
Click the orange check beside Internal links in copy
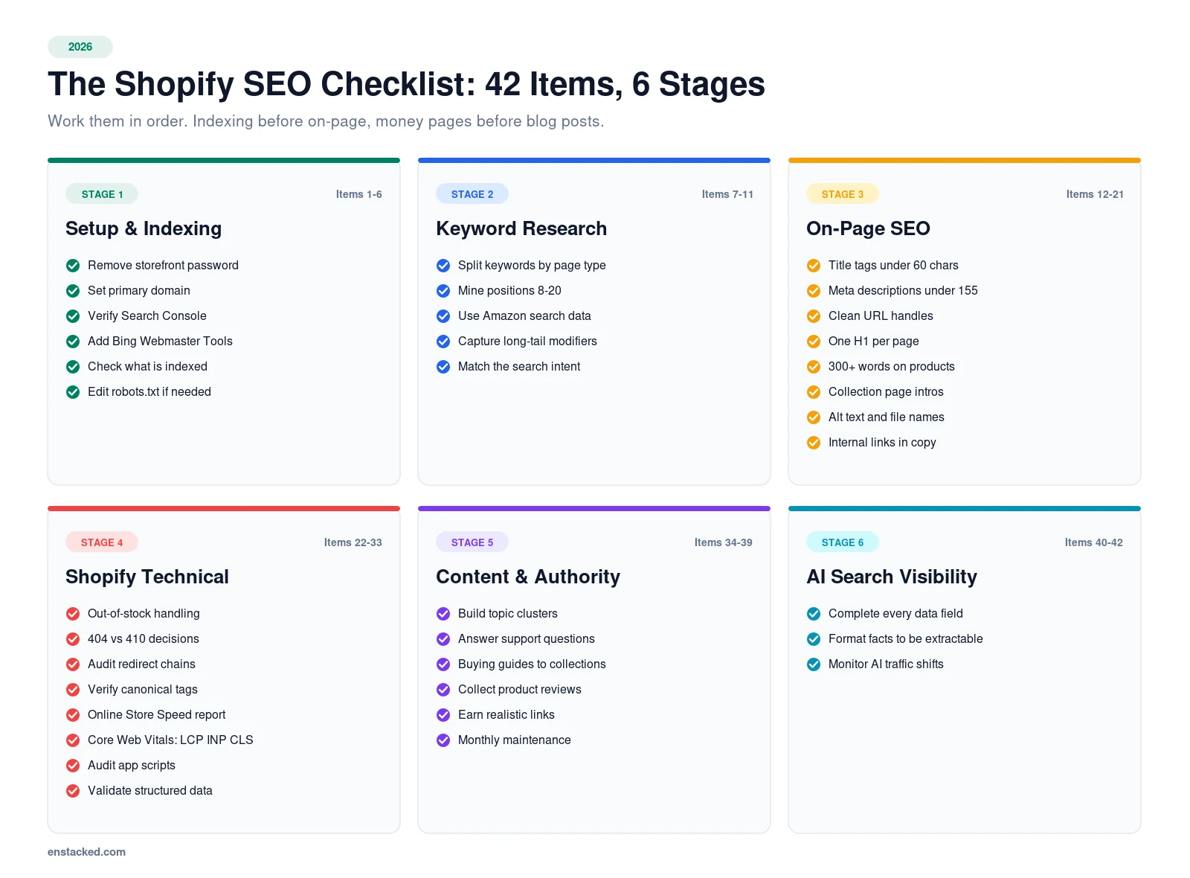point(814,443)
